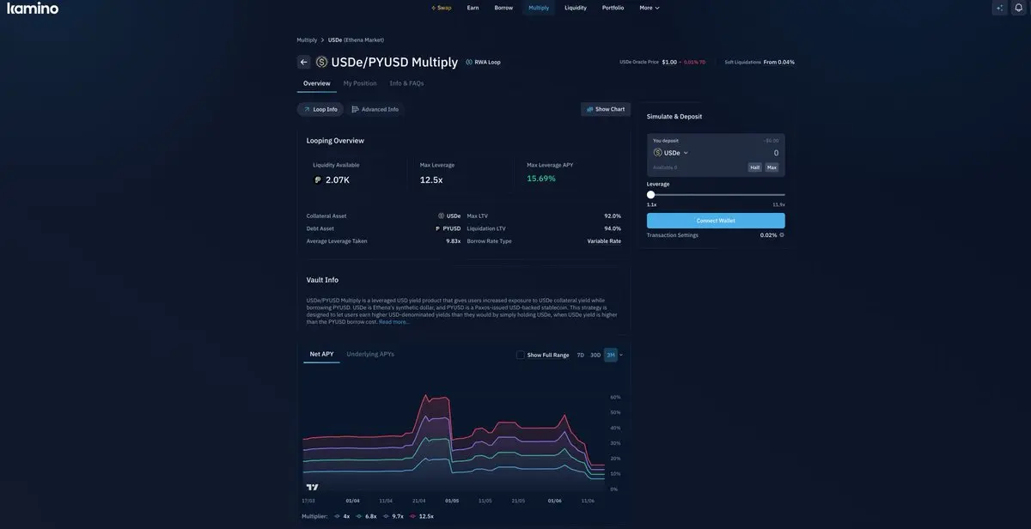The image size is (1031, 529).
Task: Open the Liquidity page
Action: tap(576, 8)
